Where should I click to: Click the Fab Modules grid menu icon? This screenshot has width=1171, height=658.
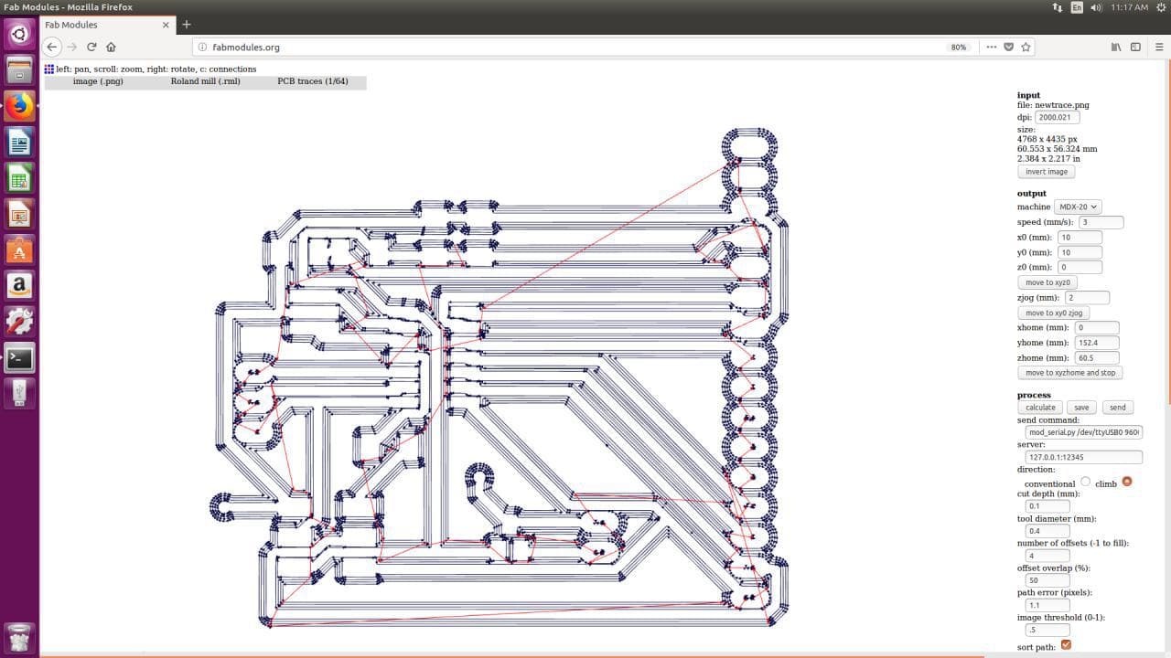[x=49, y=69]
